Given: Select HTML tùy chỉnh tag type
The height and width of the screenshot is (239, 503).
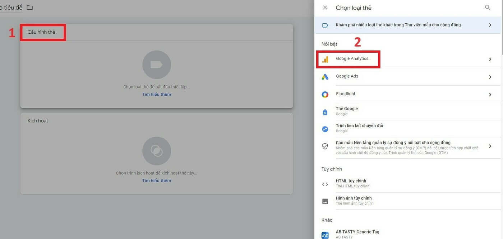Looking at the screenshot, I should point(407,184).
